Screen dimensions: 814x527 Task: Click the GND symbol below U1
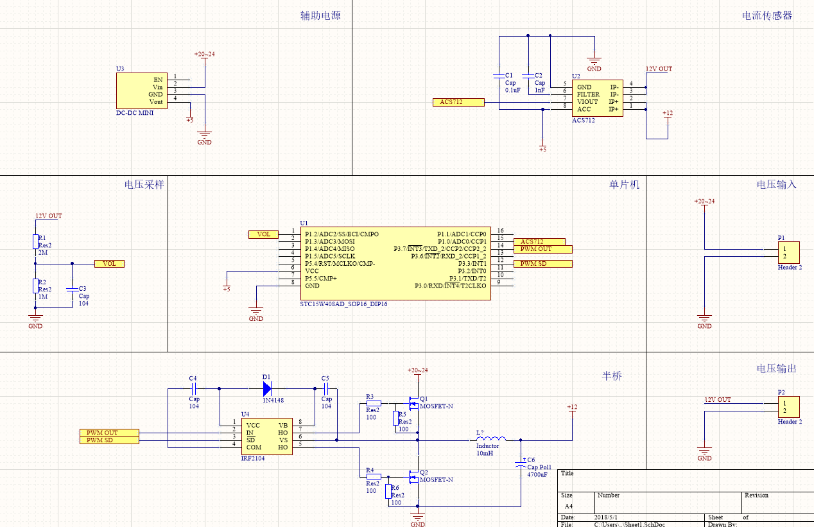coord(255,315)
